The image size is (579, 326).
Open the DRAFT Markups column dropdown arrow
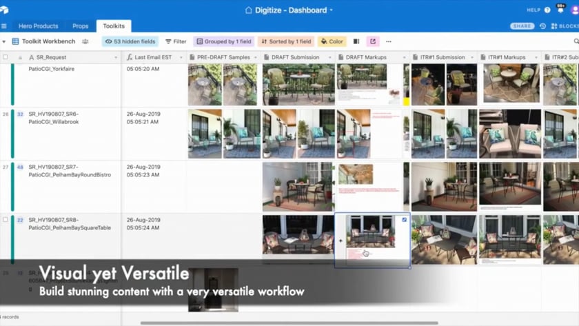point(404,58)
